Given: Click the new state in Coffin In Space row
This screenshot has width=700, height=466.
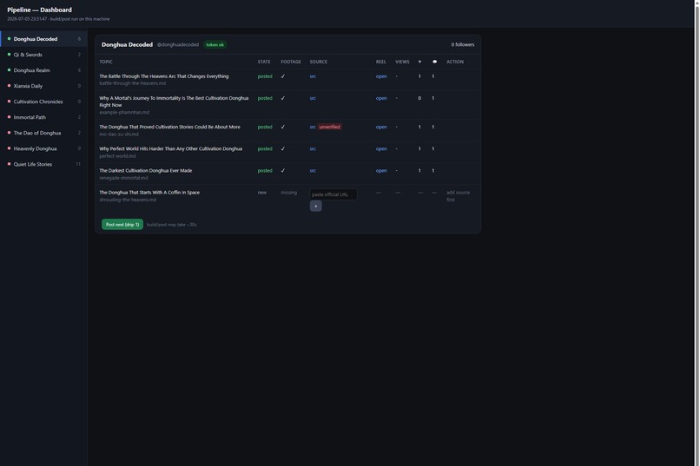Looking at the screenshot, I should click(x=261, y=193).
